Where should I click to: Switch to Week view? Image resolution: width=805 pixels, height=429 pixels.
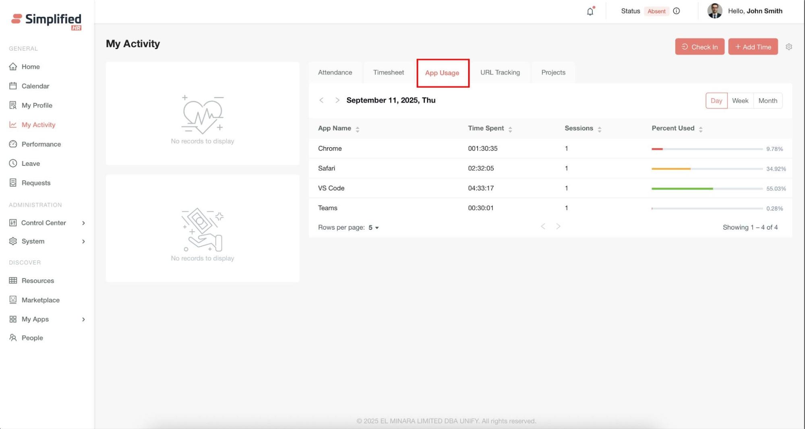(x=740, y=101)
